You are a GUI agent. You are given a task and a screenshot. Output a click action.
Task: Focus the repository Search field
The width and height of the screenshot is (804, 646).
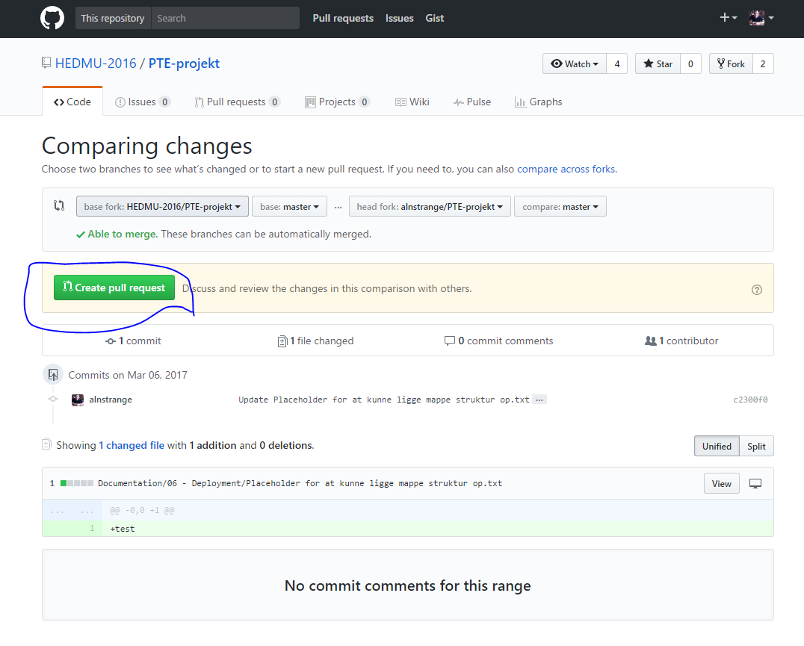click(225, 18)
